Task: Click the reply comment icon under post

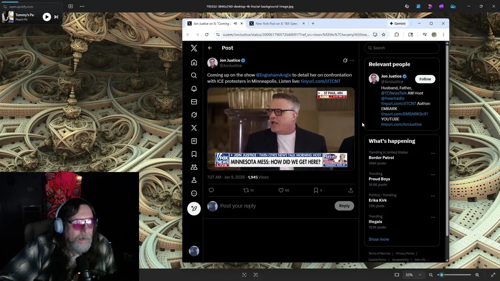Action: coord(211,190)
